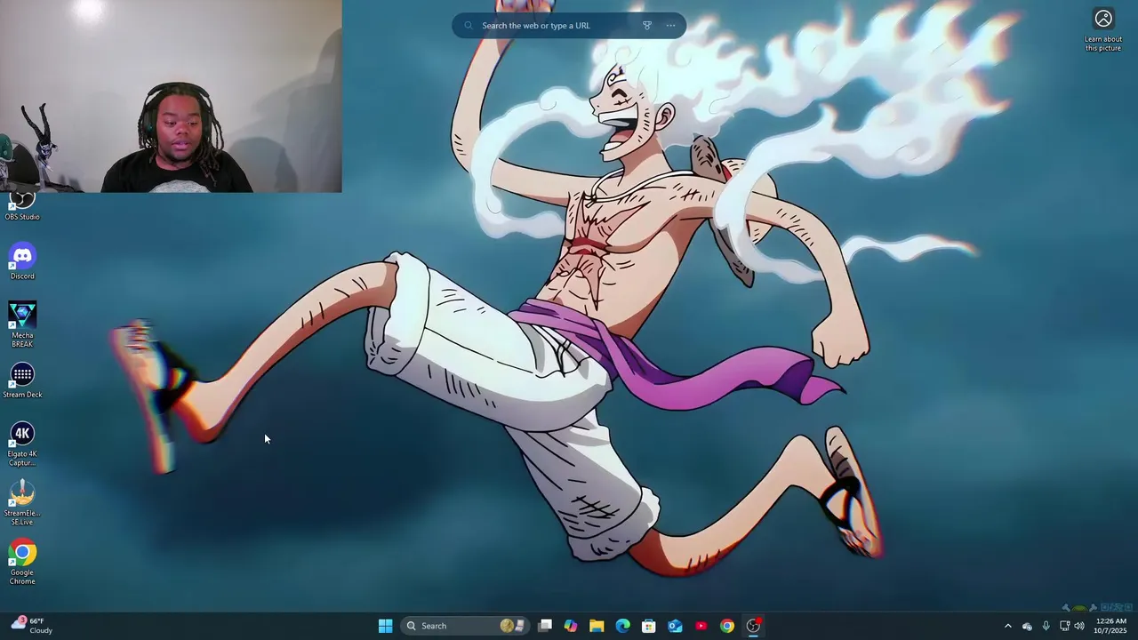This screenshot has height=640, width=1138.
Task: Open the search bar filter icon
Action: pos(647,26)
